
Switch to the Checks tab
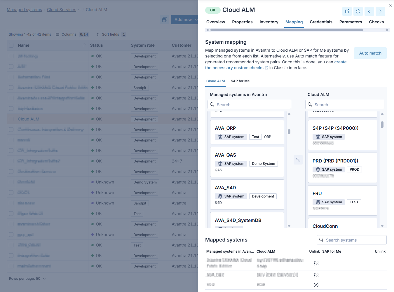pyautogui.click(x=376, y=22)
